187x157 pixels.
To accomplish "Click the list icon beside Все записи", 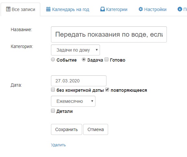I will point(8,9).
